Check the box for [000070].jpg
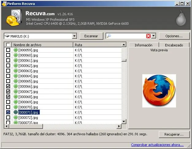The height and width of the screenshot is (149, 192). click(x=8, y=107)
